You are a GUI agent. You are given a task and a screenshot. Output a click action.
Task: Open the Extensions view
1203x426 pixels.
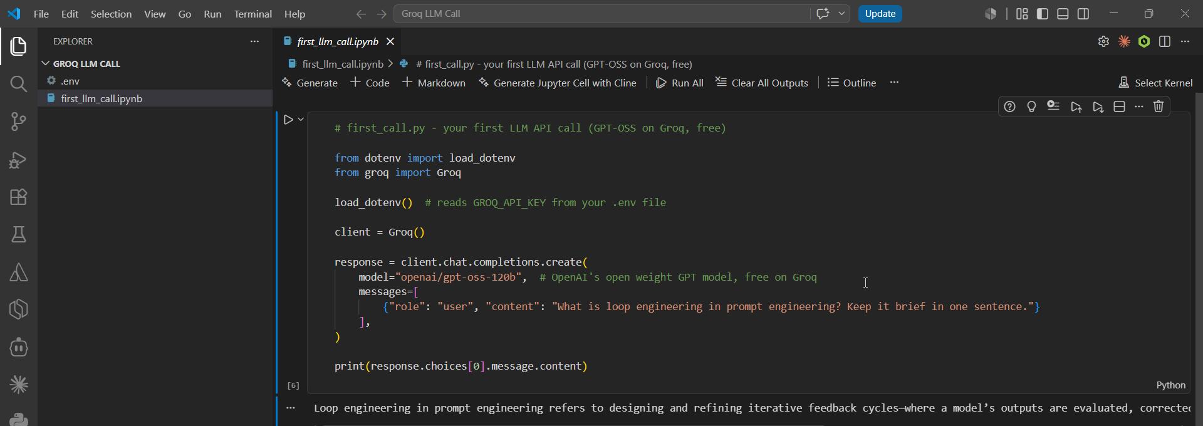pos(18,197)
